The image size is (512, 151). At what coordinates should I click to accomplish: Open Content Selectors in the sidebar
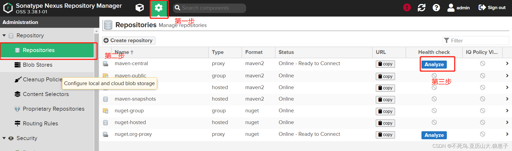pyautogui.click(x=47, y=94)
